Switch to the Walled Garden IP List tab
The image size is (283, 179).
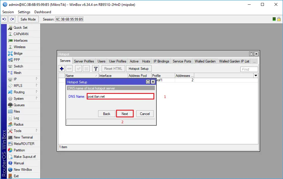coord(234,61)
